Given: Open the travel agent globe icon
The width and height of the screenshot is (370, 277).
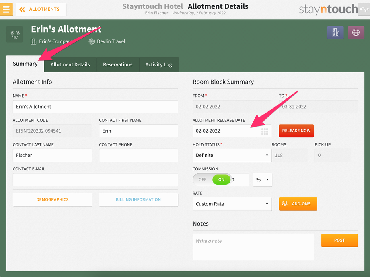Looking at the screenshot, I should pyautogui.click(x=356, y=32).
